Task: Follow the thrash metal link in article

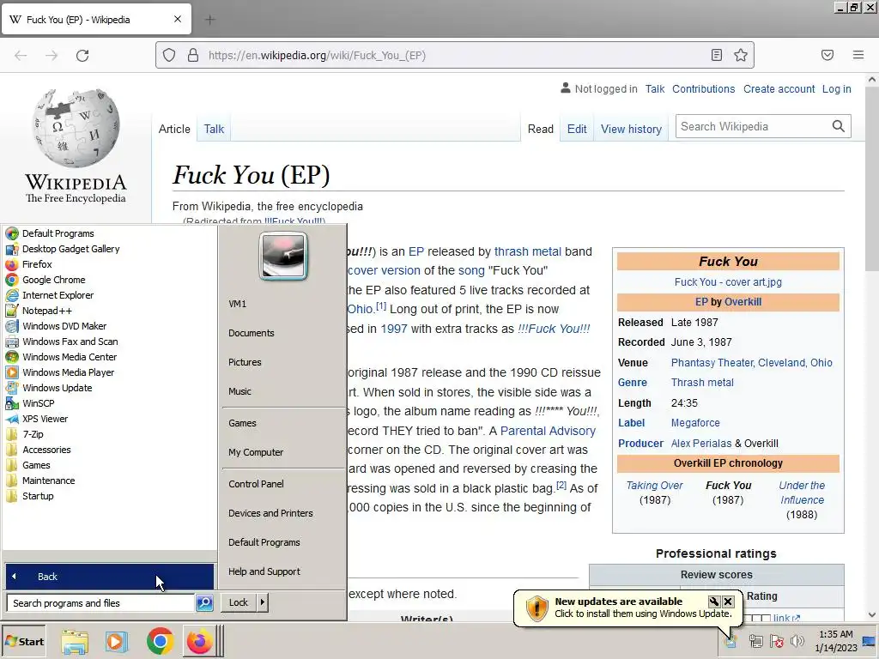Action: (x=528, y=251)
